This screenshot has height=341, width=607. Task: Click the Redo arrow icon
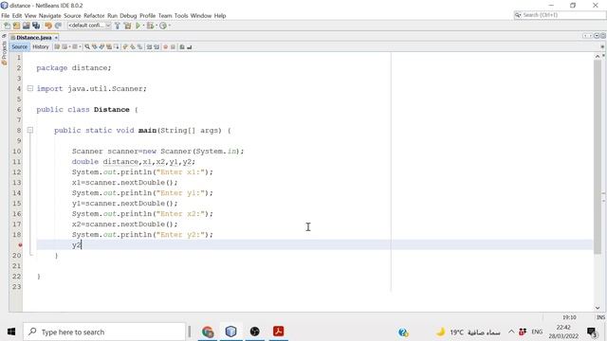[x=58, y=26]
